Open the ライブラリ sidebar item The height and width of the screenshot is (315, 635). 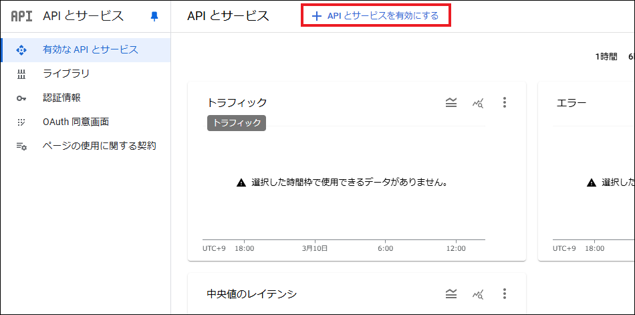point(66,74)
